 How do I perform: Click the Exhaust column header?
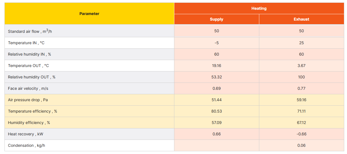coord(301,19)
